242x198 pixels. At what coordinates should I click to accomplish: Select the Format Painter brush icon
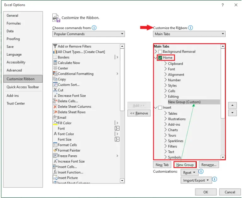55,150
